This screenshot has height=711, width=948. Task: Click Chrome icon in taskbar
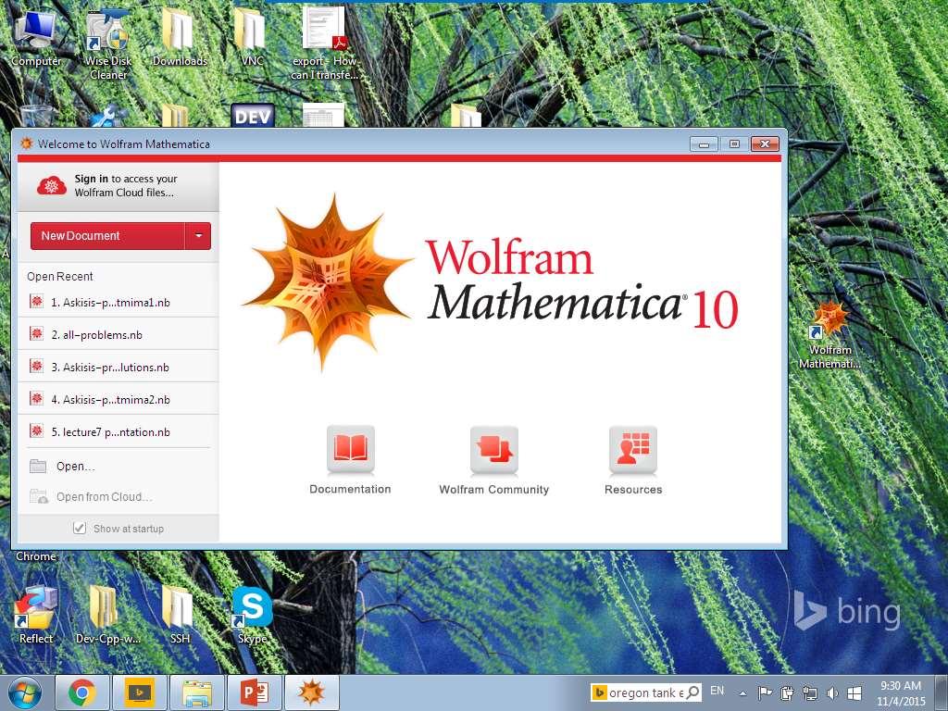click(x=82, y=692)
